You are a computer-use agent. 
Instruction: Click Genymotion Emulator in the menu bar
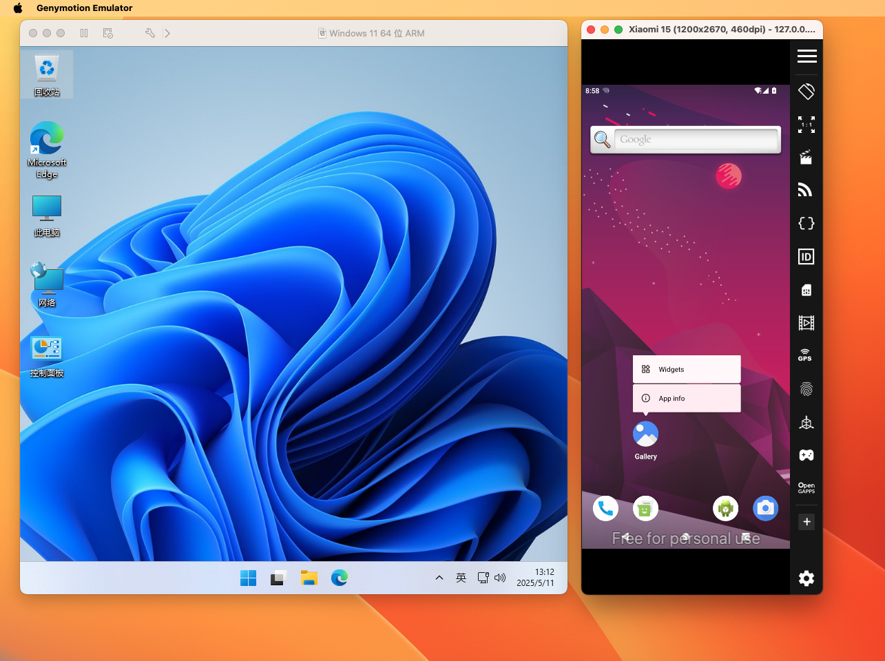tap(85, 8)
